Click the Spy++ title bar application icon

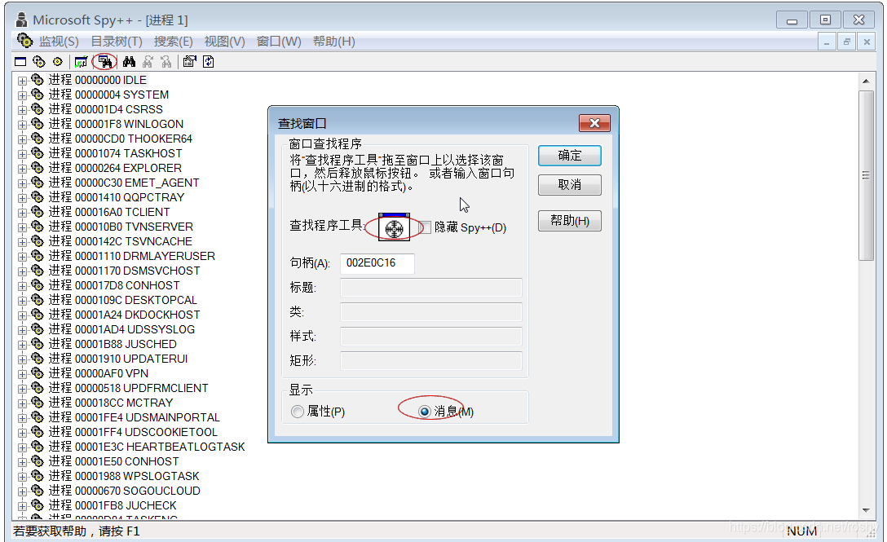[x=21, y=20]
